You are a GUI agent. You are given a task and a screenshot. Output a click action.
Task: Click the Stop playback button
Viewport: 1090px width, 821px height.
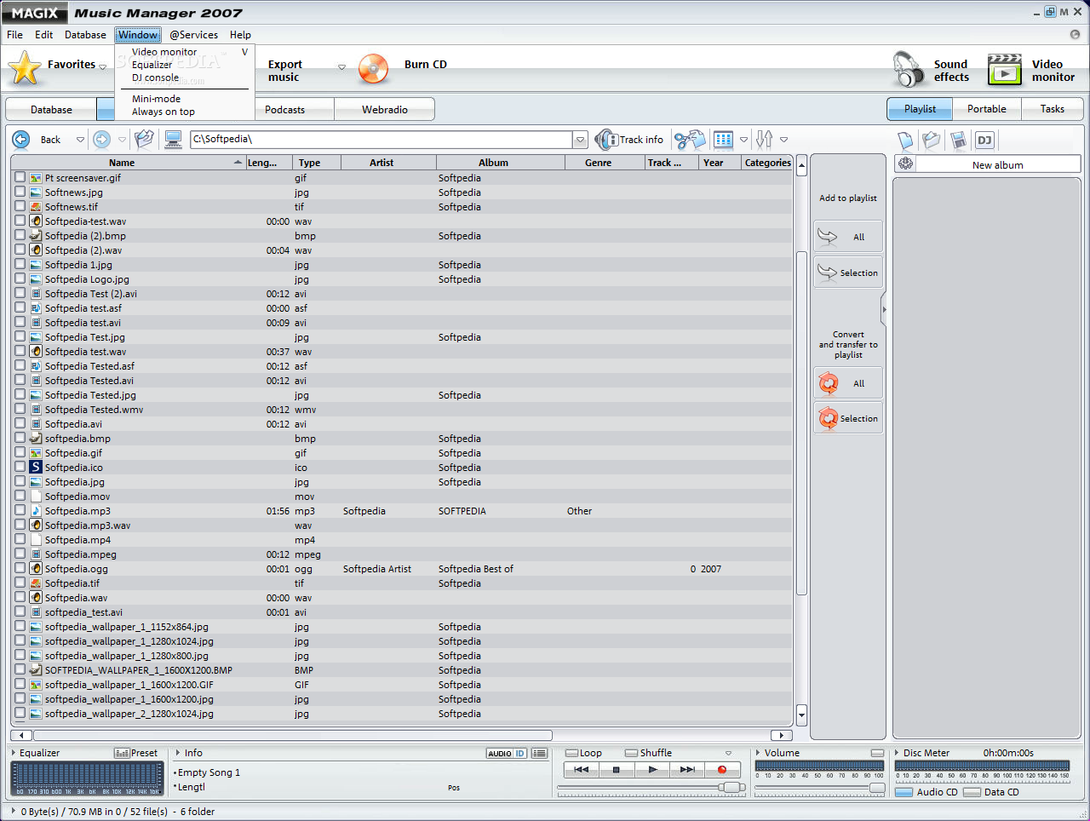pos(617,769)
